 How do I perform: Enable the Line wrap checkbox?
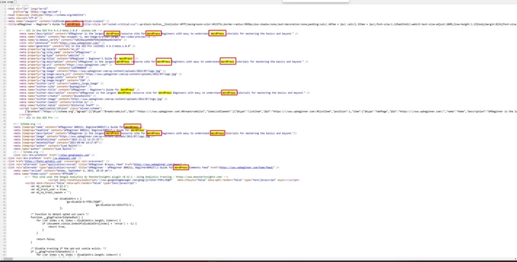tap(15, 2)
